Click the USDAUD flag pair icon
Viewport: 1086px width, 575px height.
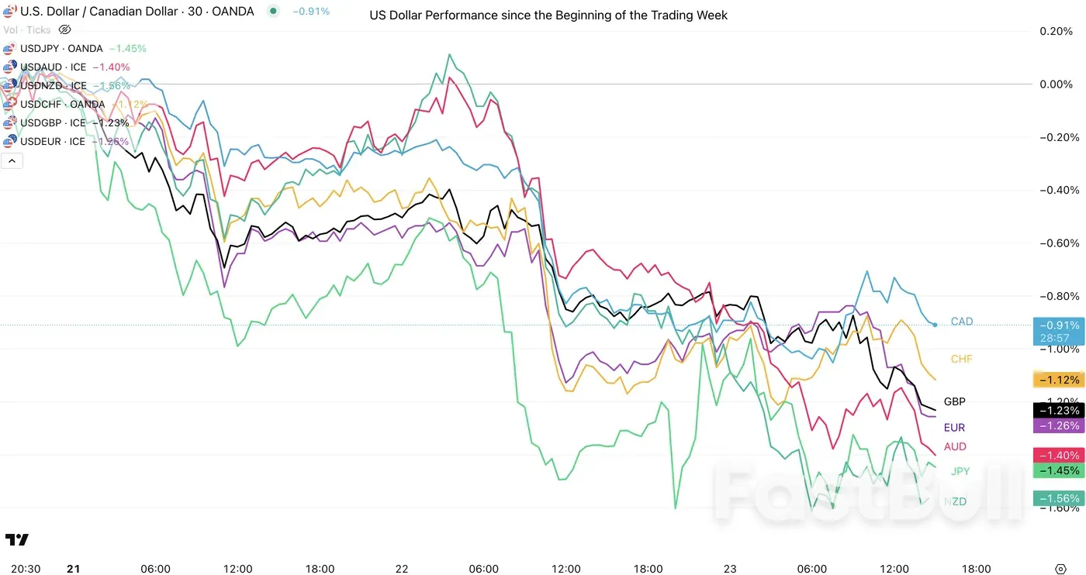(x=10, y=67)
